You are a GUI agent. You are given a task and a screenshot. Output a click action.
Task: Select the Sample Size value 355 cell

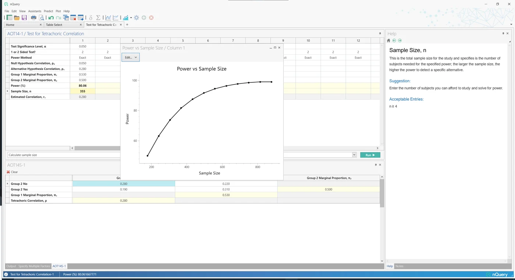coord(82,91)
